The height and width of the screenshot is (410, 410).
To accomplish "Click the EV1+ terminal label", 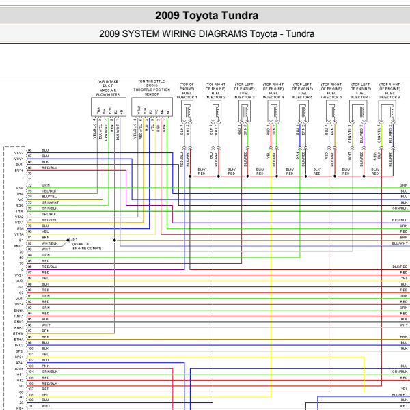I will [x=19, y=170].
